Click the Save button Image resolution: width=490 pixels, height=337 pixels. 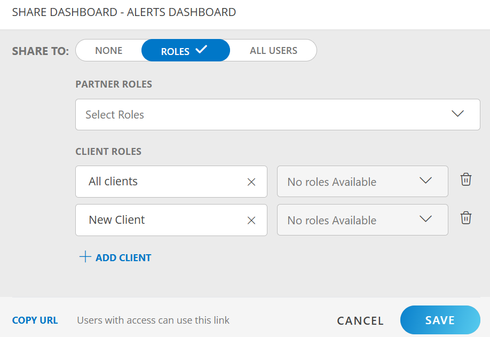[440, 320]
